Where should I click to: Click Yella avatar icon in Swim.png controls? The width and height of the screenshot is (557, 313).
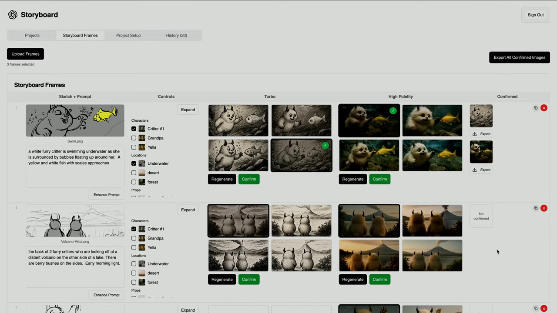click(142, 147)
